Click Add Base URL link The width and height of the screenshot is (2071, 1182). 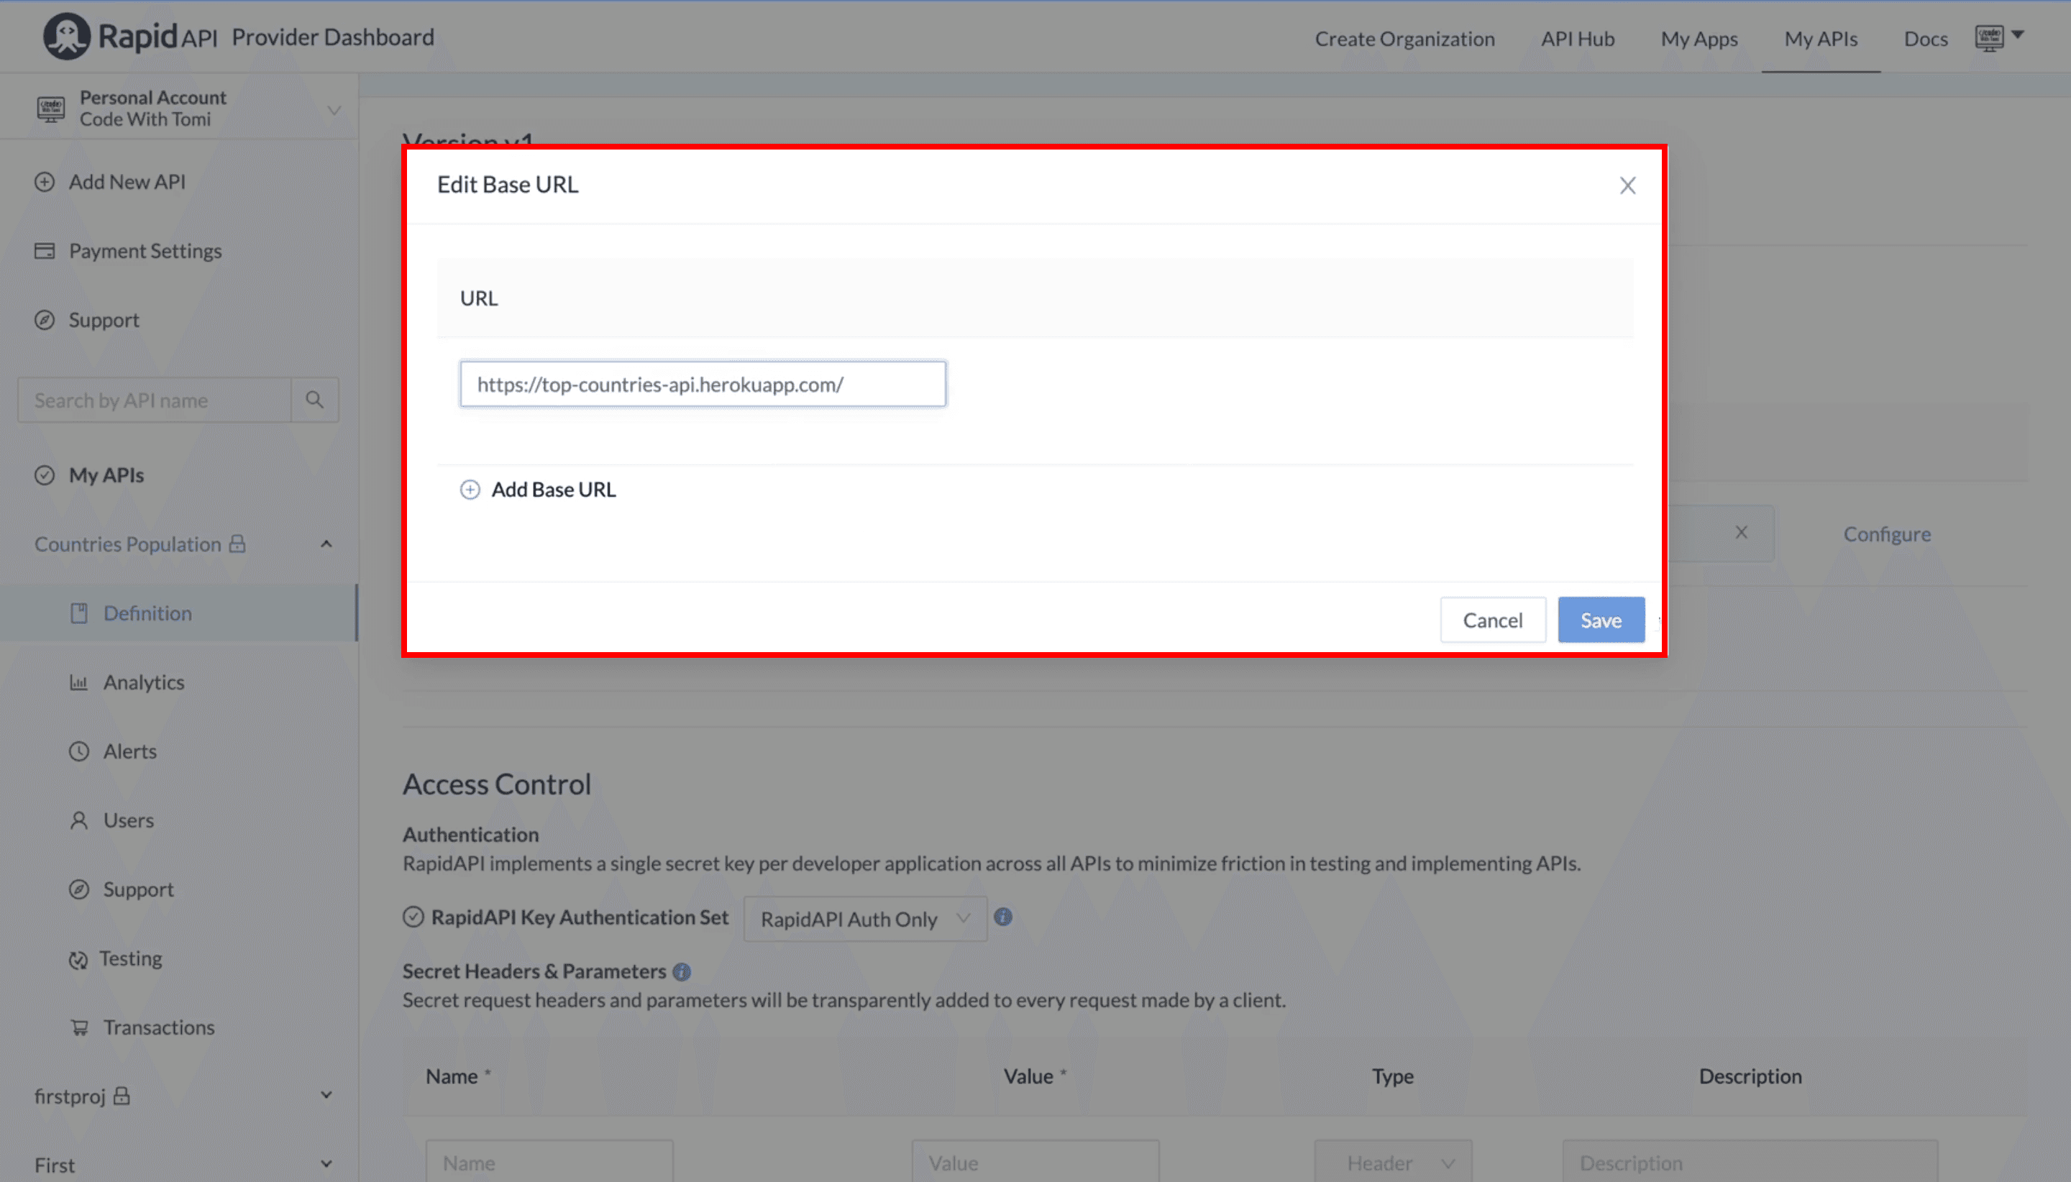(554, 490)
